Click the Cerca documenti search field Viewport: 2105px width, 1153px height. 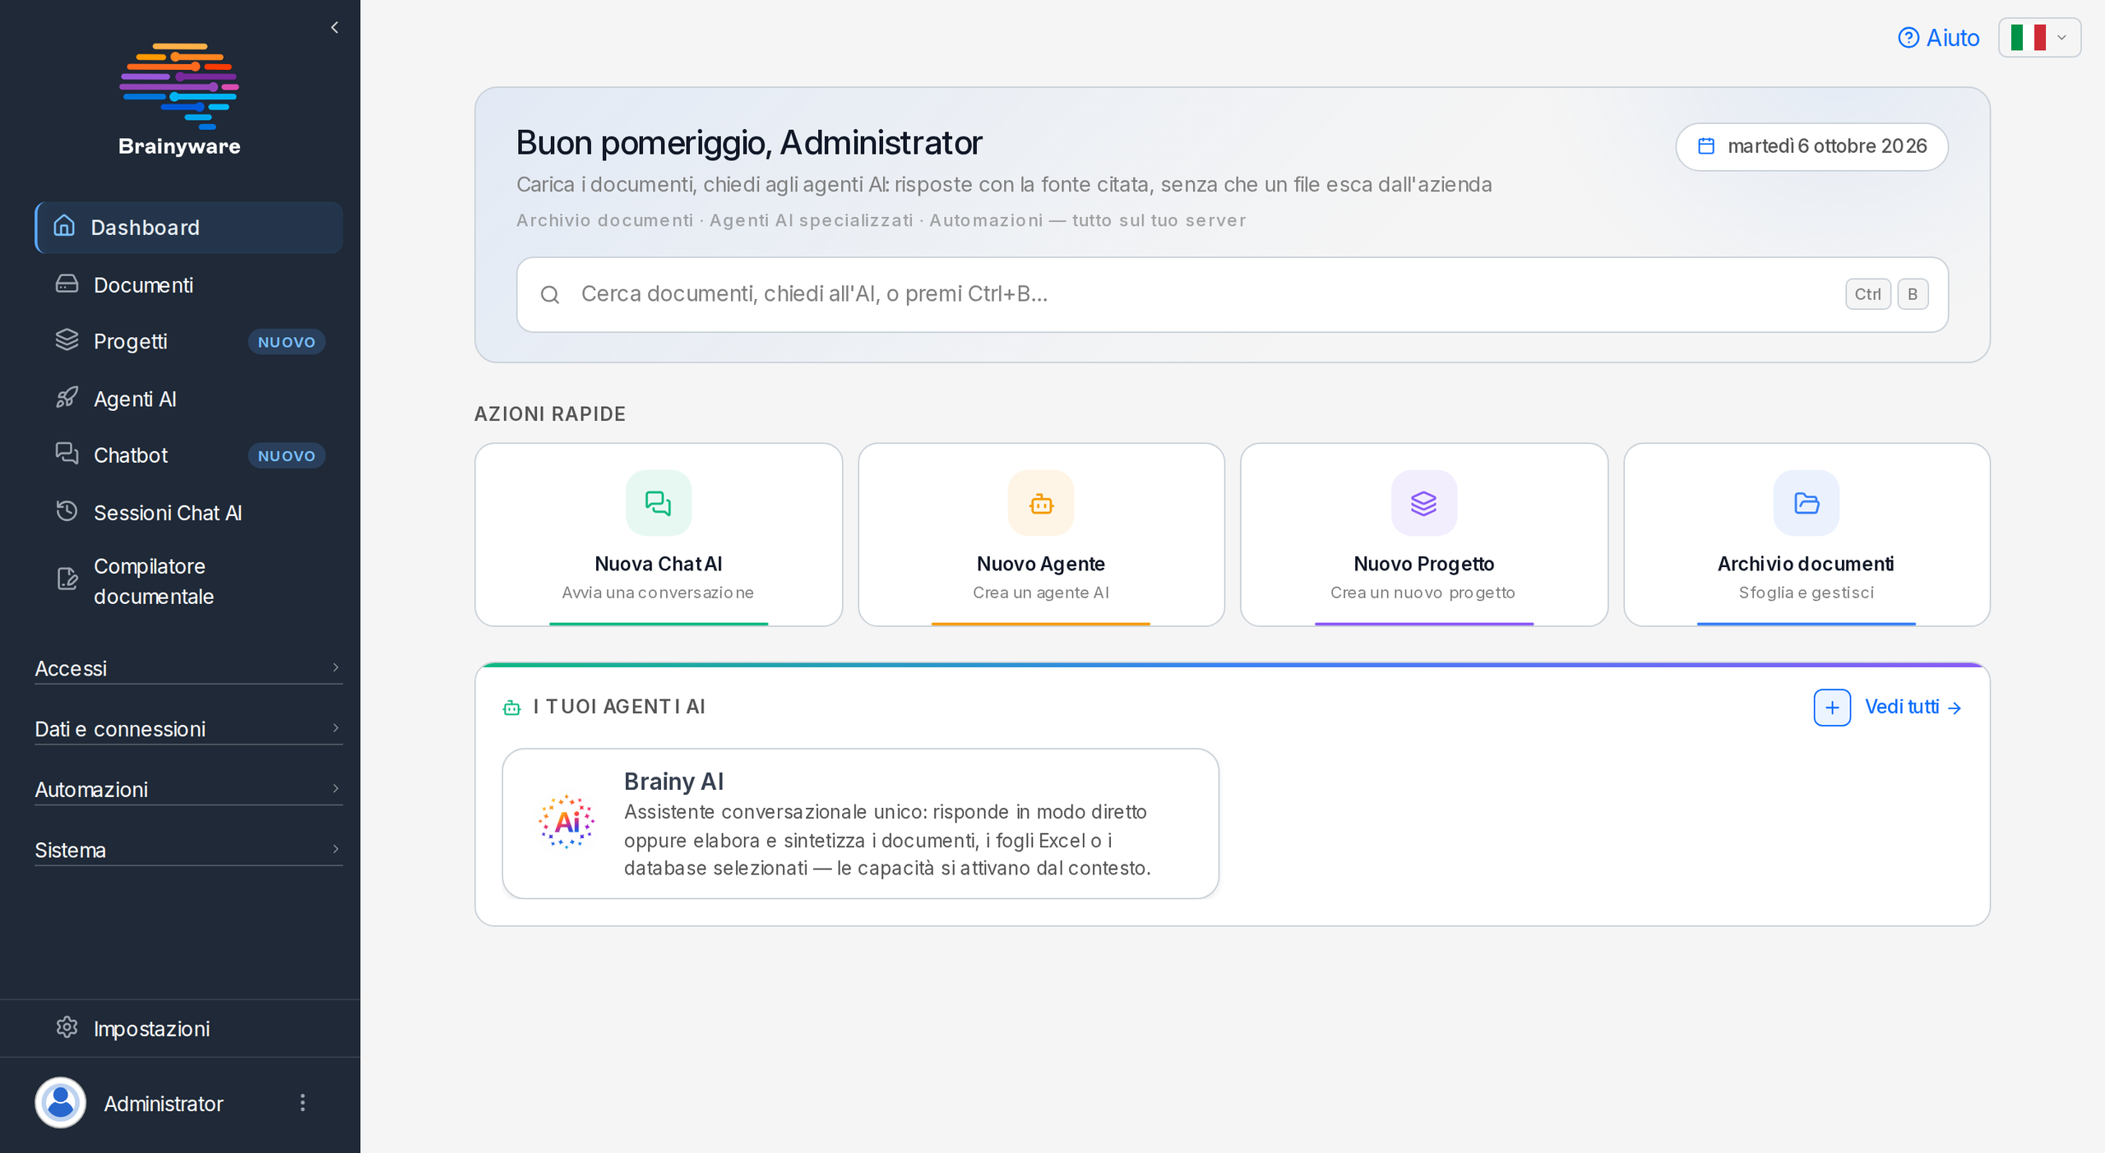(1232, 295)
